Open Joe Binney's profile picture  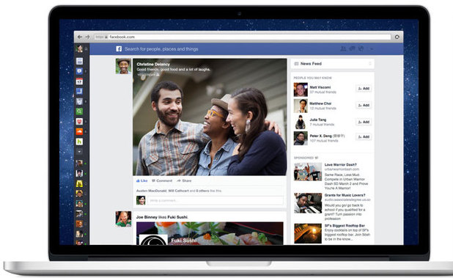(123, 219)
